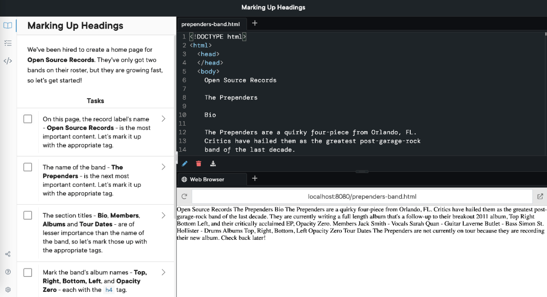Open preview in new window icon
Image resolution: width=547 pixels, height=297 pixels.
coord(540,197)
